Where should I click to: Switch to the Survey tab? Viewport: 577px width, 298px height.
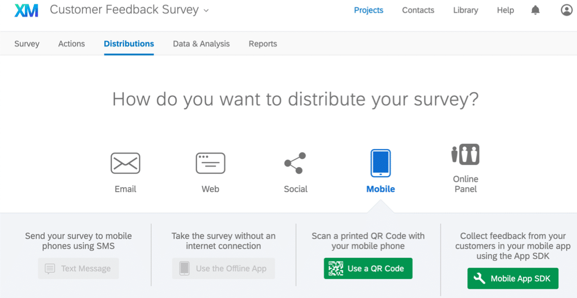point(27,44)
